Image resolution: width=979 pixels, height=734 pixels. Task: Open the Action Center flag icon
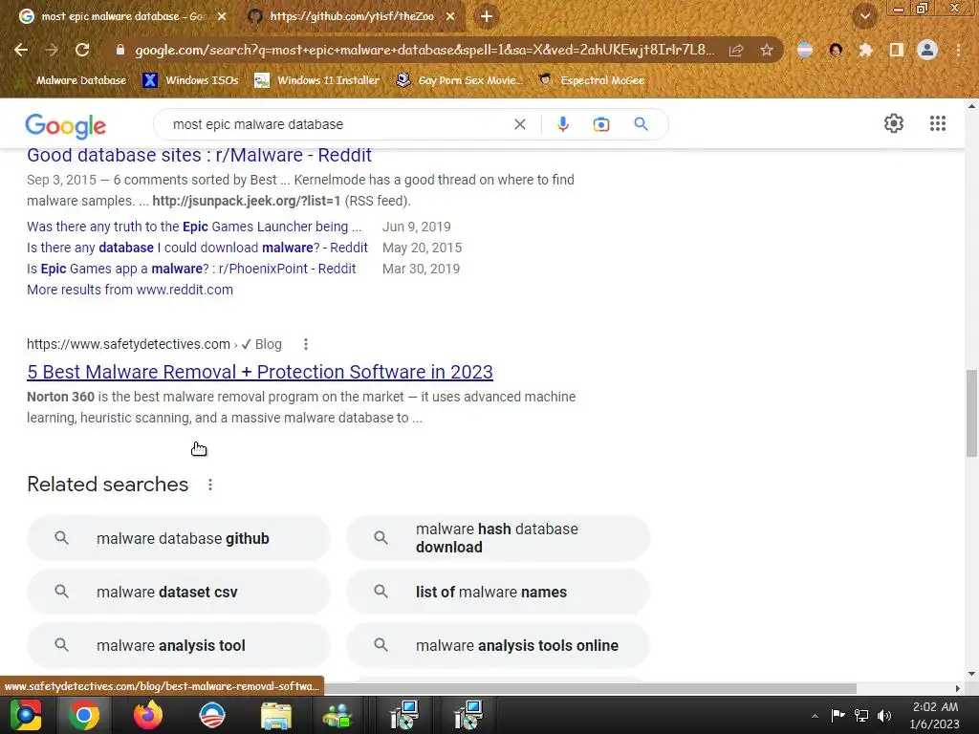tap(838, 715)
